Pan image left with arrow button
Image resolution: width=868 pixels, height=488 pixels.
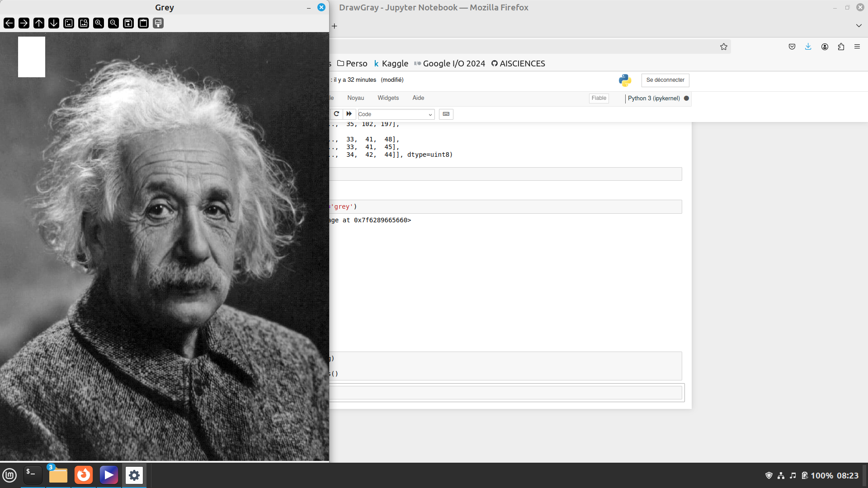pos(9,23)
